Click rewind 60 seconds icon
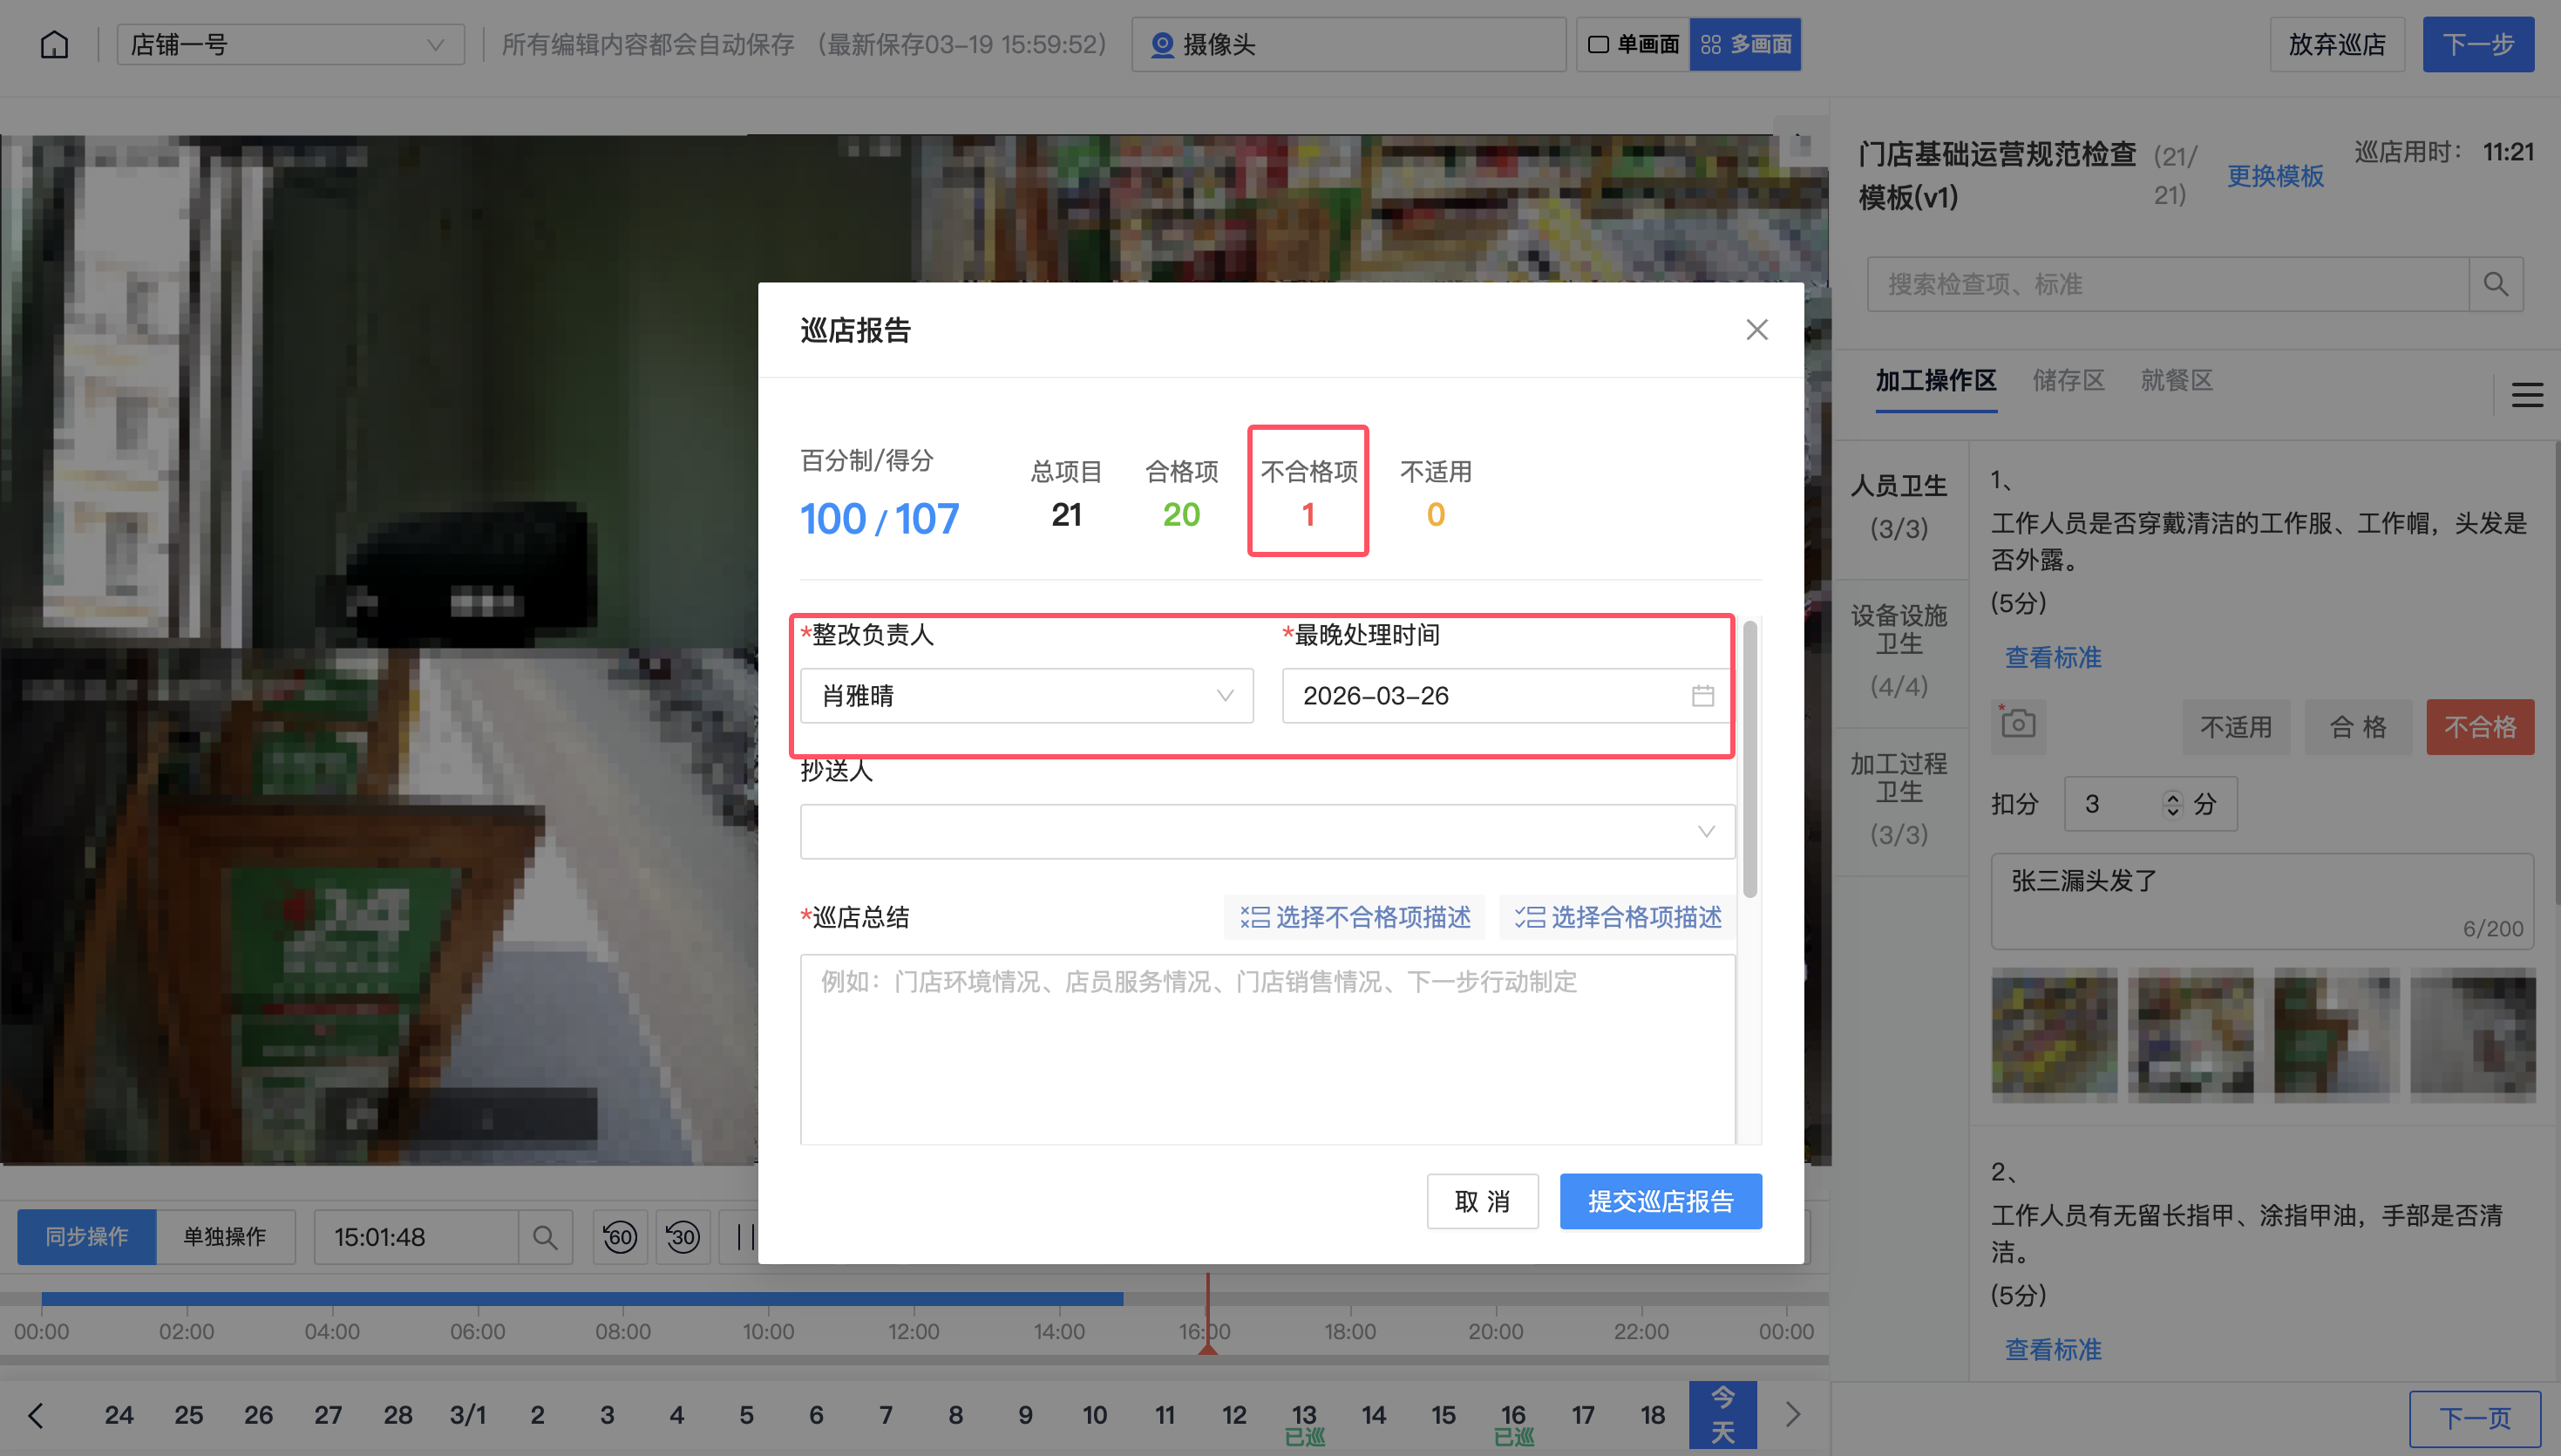 point(620,1237)
